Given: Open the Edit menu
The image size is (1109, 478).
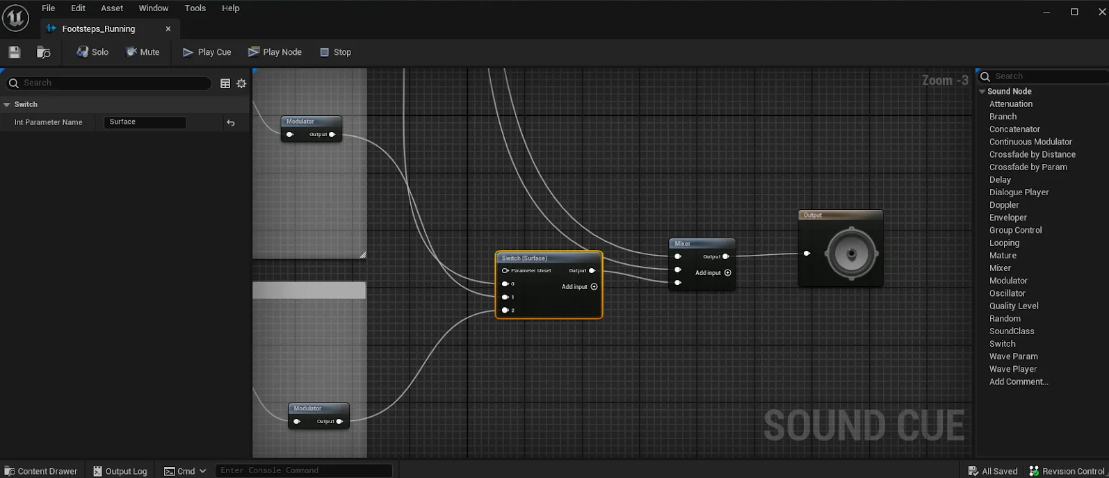Looking at the screenshot, I should (78, 8).
